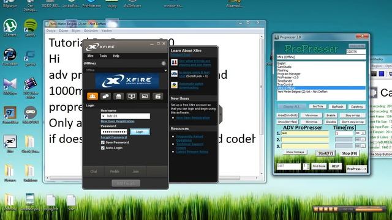Open the Bilgisayar desktop icon
Image resolution: width=392 pixels, height=220 pixels.
coord(10,4)
